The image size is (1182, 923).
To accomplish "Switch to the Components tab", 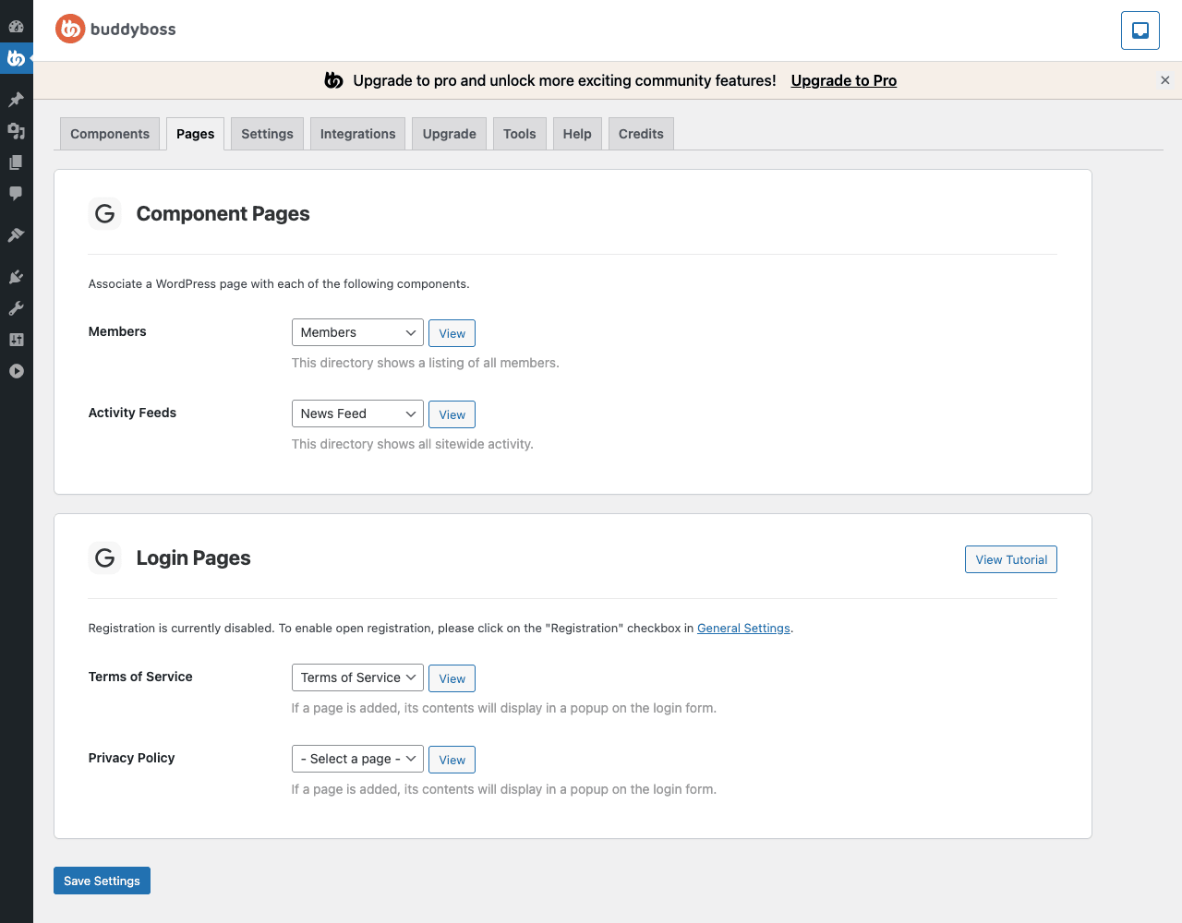I will (x=110, y=134).
